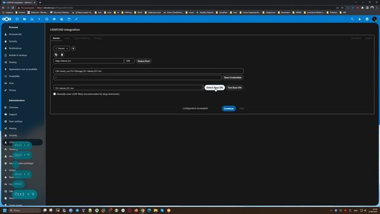Open the Photos app icon
The image size is (380, 214).
(31, 19)
